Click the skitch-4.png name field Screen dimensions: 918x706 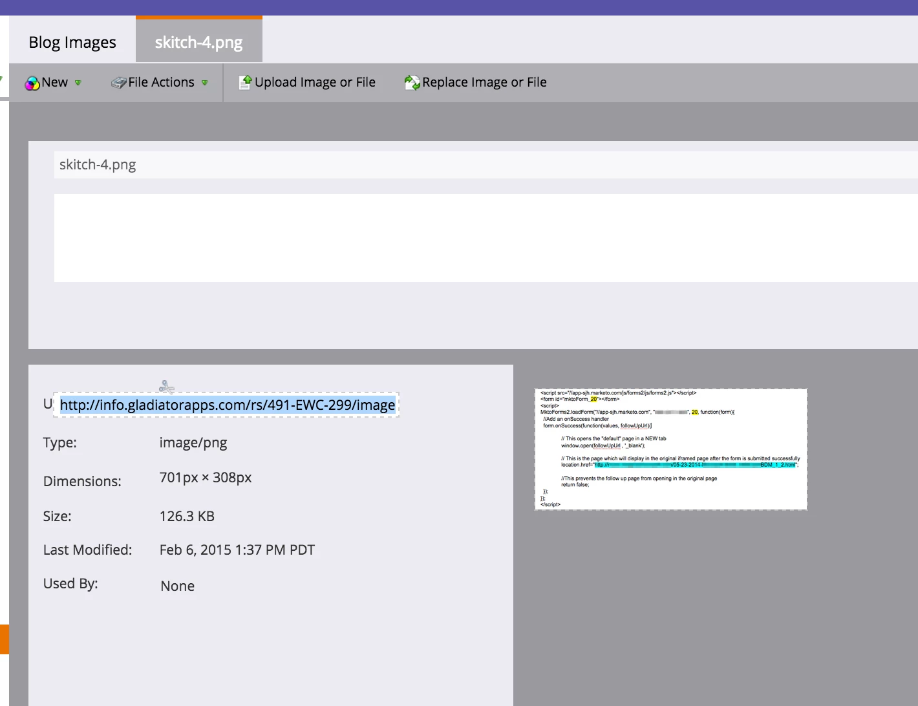[486, 165]
